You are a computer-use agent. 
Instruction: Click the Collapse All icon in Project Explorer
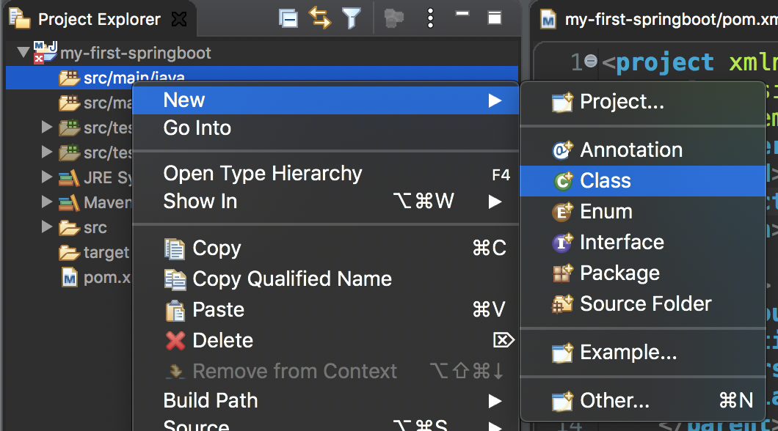tap(288, 19)
